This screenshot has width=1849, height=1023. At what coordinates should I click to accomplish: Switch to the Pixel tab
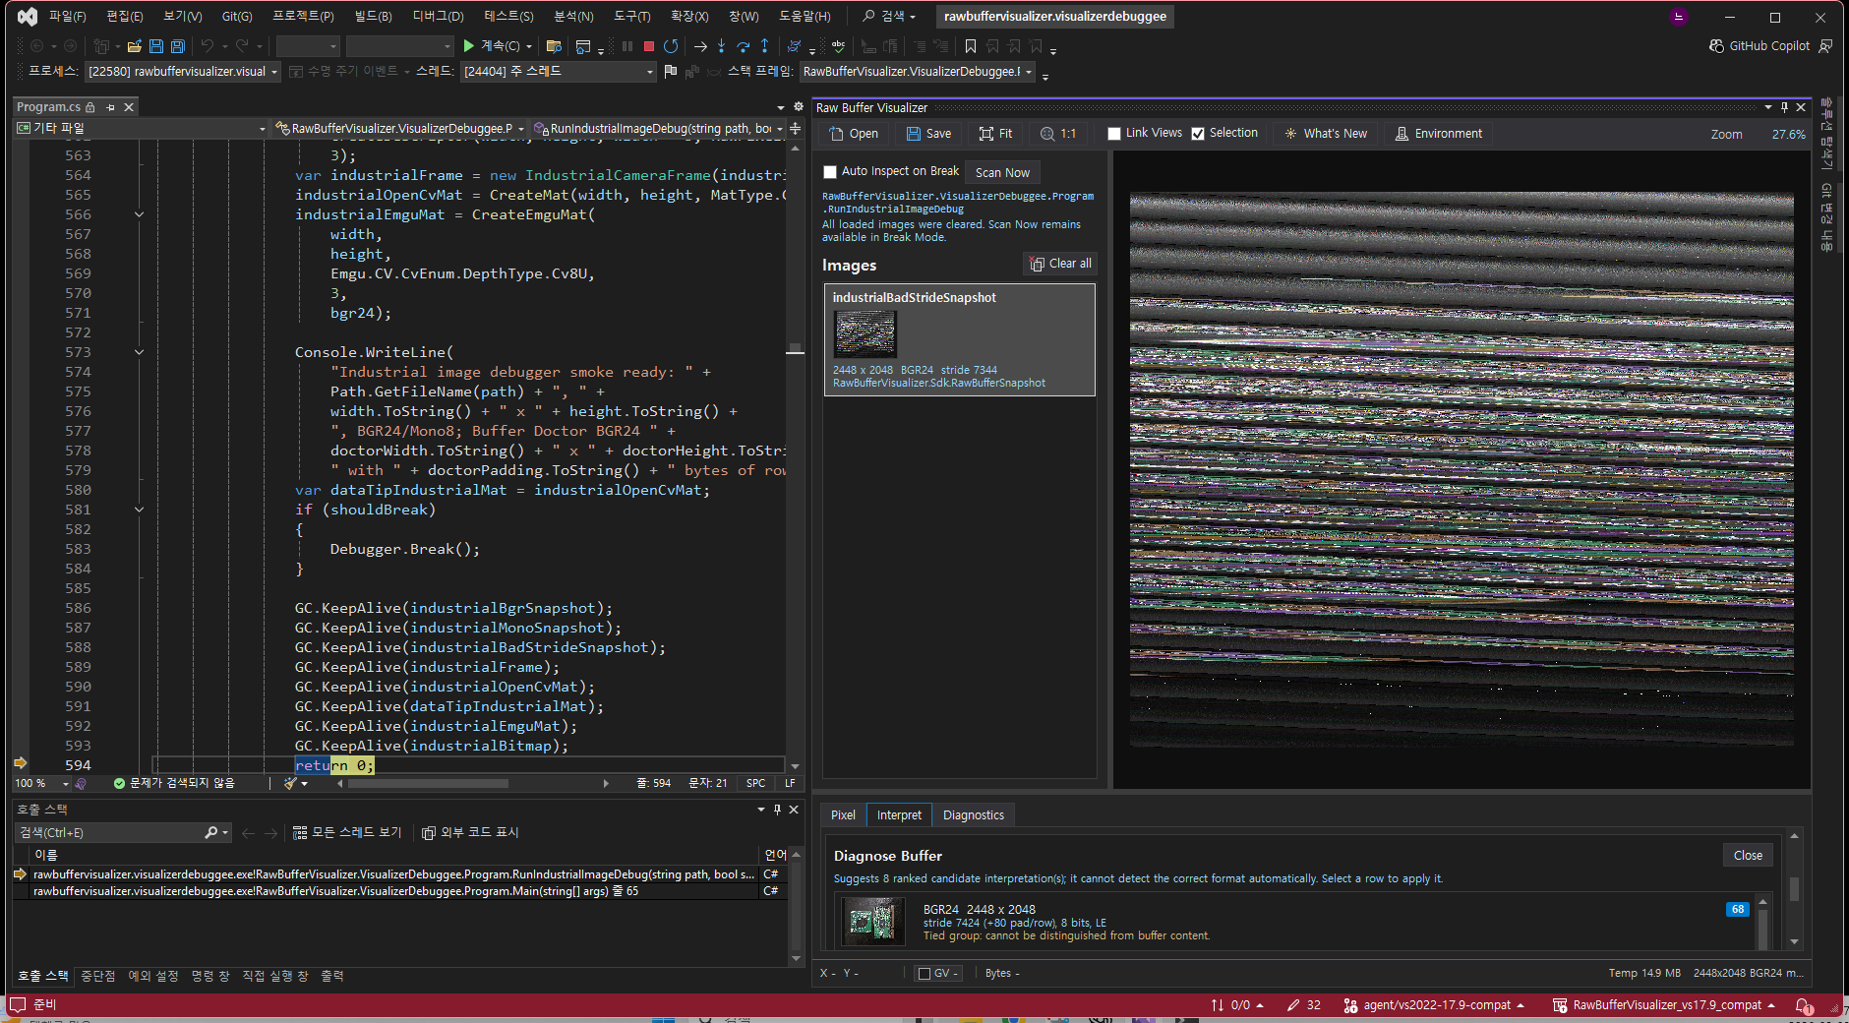point(843,815)
